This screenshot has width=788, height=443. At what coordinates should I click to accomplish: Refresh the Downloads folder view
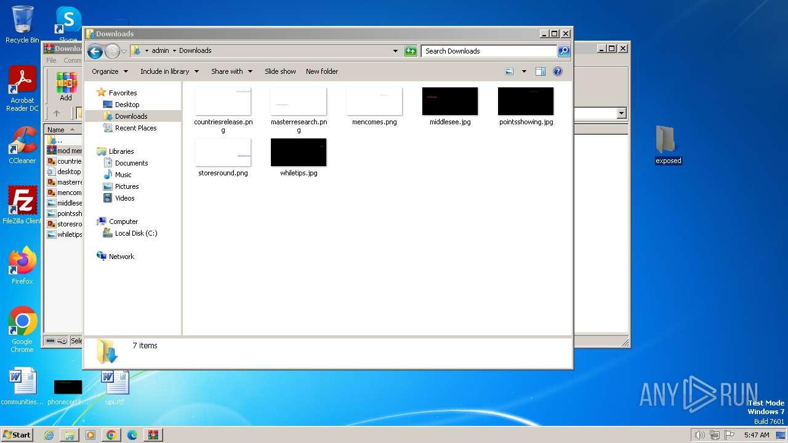[411, 51]
